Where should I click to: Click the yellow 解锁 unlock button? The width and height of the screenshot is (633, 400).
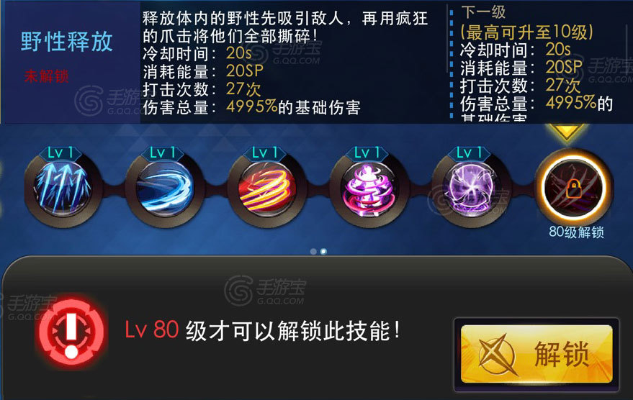pyautogui.click(x=537, y=355)
